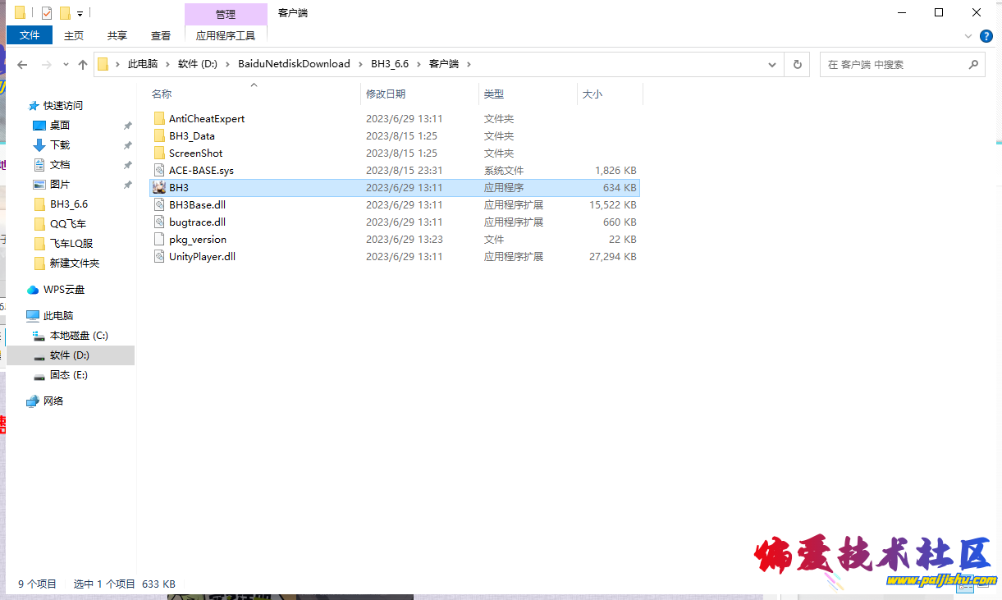This screenshot has height=600, width=1002.
Task: Select the ACE-BASE.sys file icon
Action: coord(159,171)
